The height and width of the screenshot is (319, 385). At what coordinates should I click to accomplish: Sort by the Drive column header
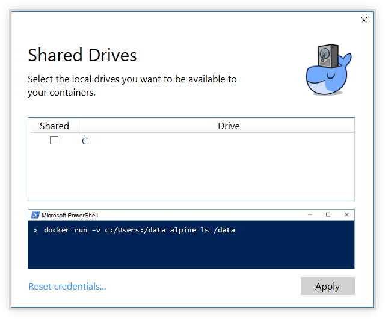coord(229,126)
